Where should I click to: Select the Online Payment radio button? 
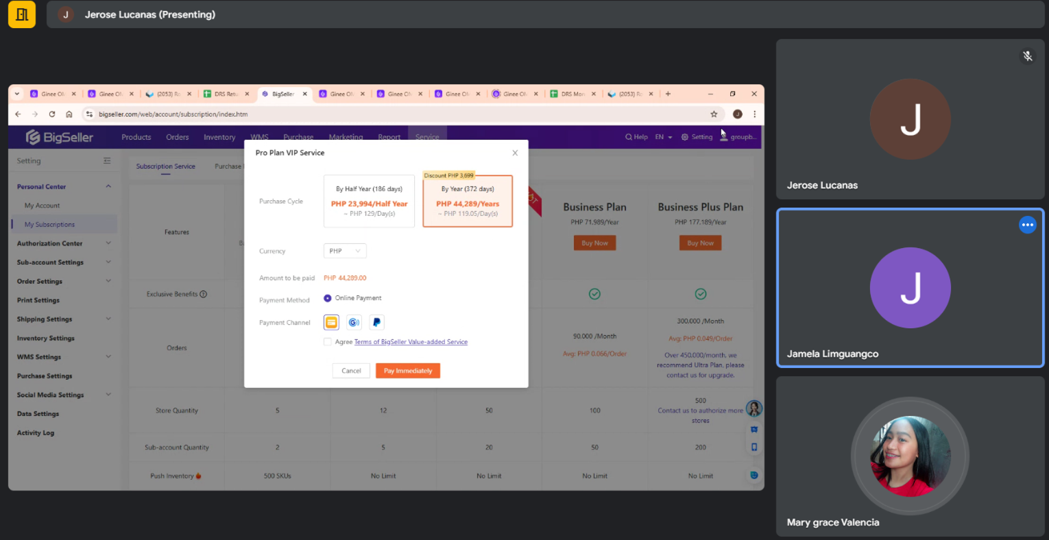[x=328, y=298]
